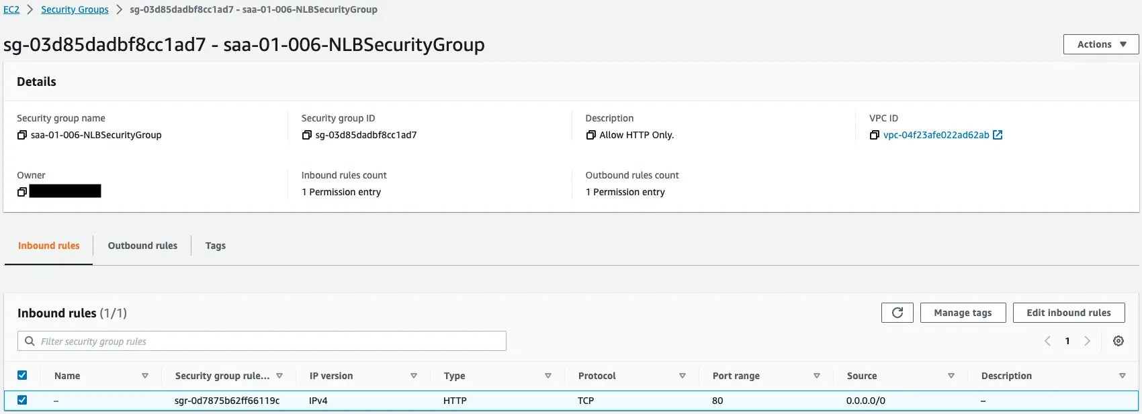Switch to the Tags tab
This screenshot has width=1142, height=414.
tap(216, 246)
